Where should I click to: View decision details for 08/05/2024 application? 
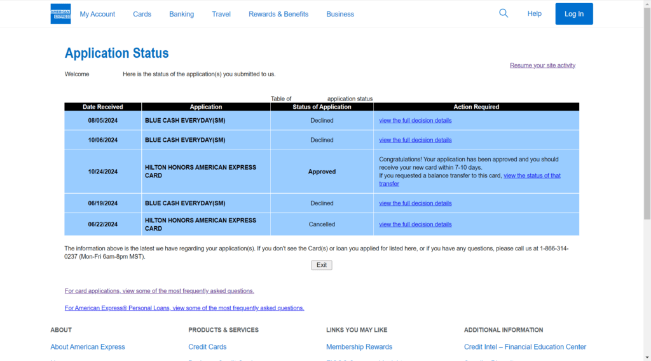point(415,120)
